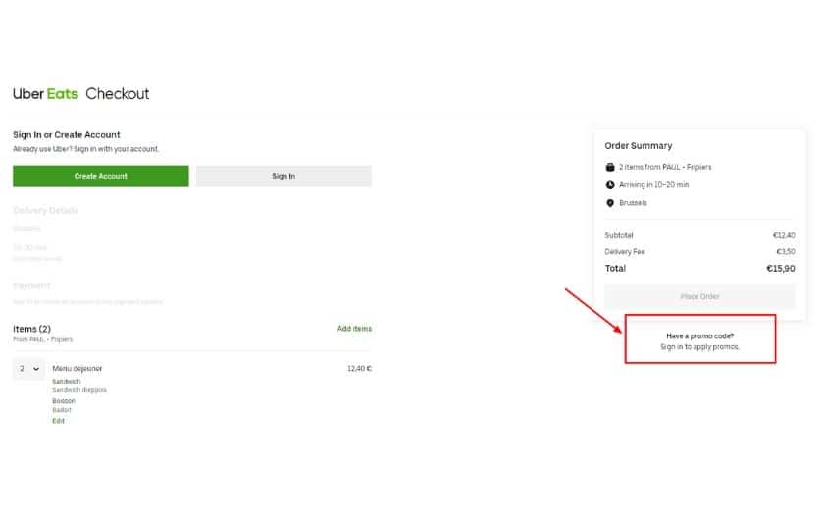Click the shopping bag icon in Order Summary
Viewport: 824px width, 515px height.
click(x=610, y=167)
